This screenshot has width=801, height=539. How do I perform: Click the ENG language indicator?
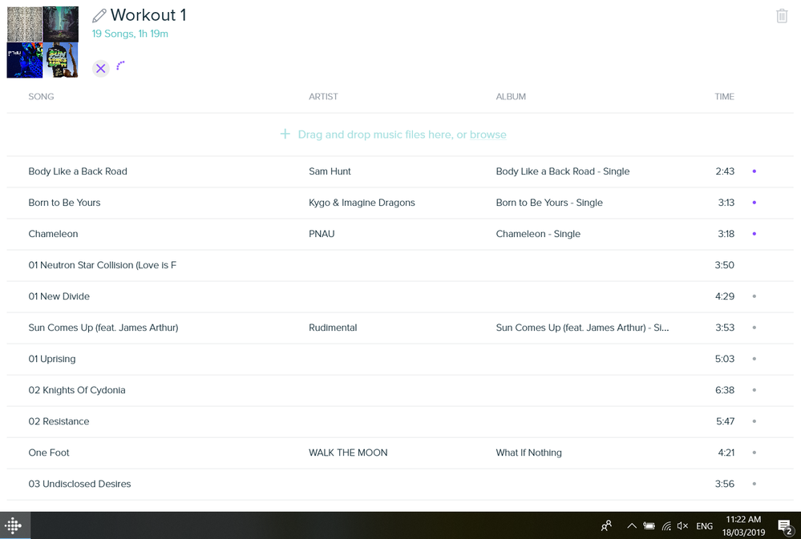705,525
